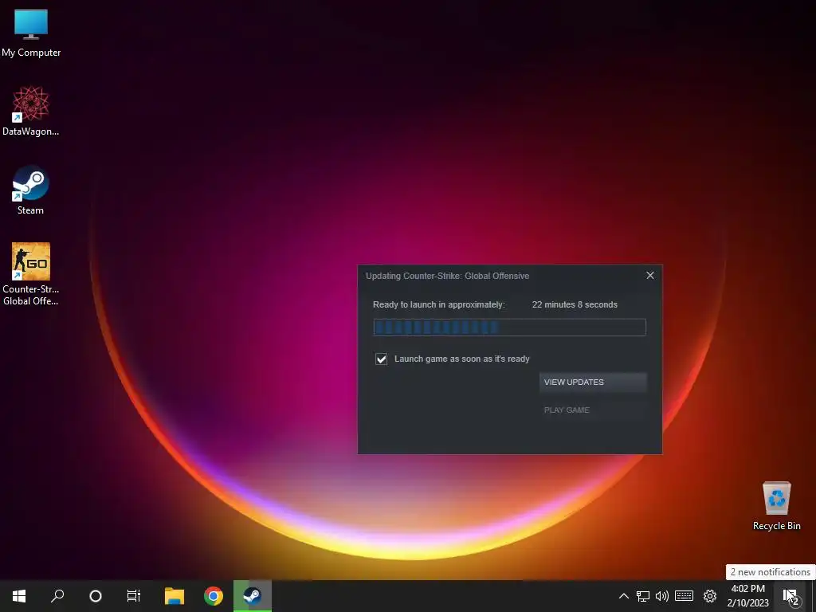Uncheck Launch game as soon as ready
Image resolution: width=816 pixels, height=612 pixels.
(382, 359)
